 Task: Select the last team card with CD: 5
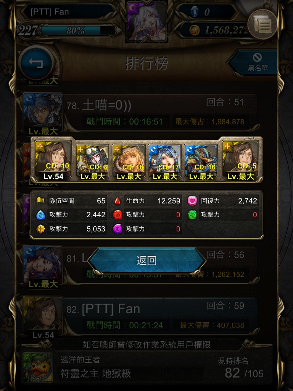point(240,160)
